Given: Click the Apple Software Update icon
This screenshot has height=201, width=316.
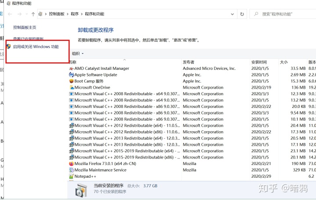Looking at the screenshot, I should pyautogui.click(x=72, y=75).
